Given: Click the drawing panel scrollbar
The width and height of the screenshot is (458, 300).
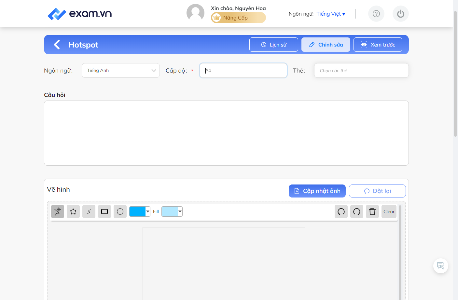Looking at the screenshot, I should [x=400, y=252].
